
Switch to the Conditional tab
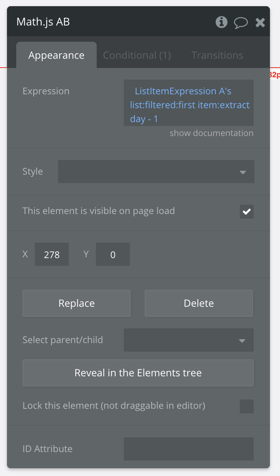(x=137, y=55)
